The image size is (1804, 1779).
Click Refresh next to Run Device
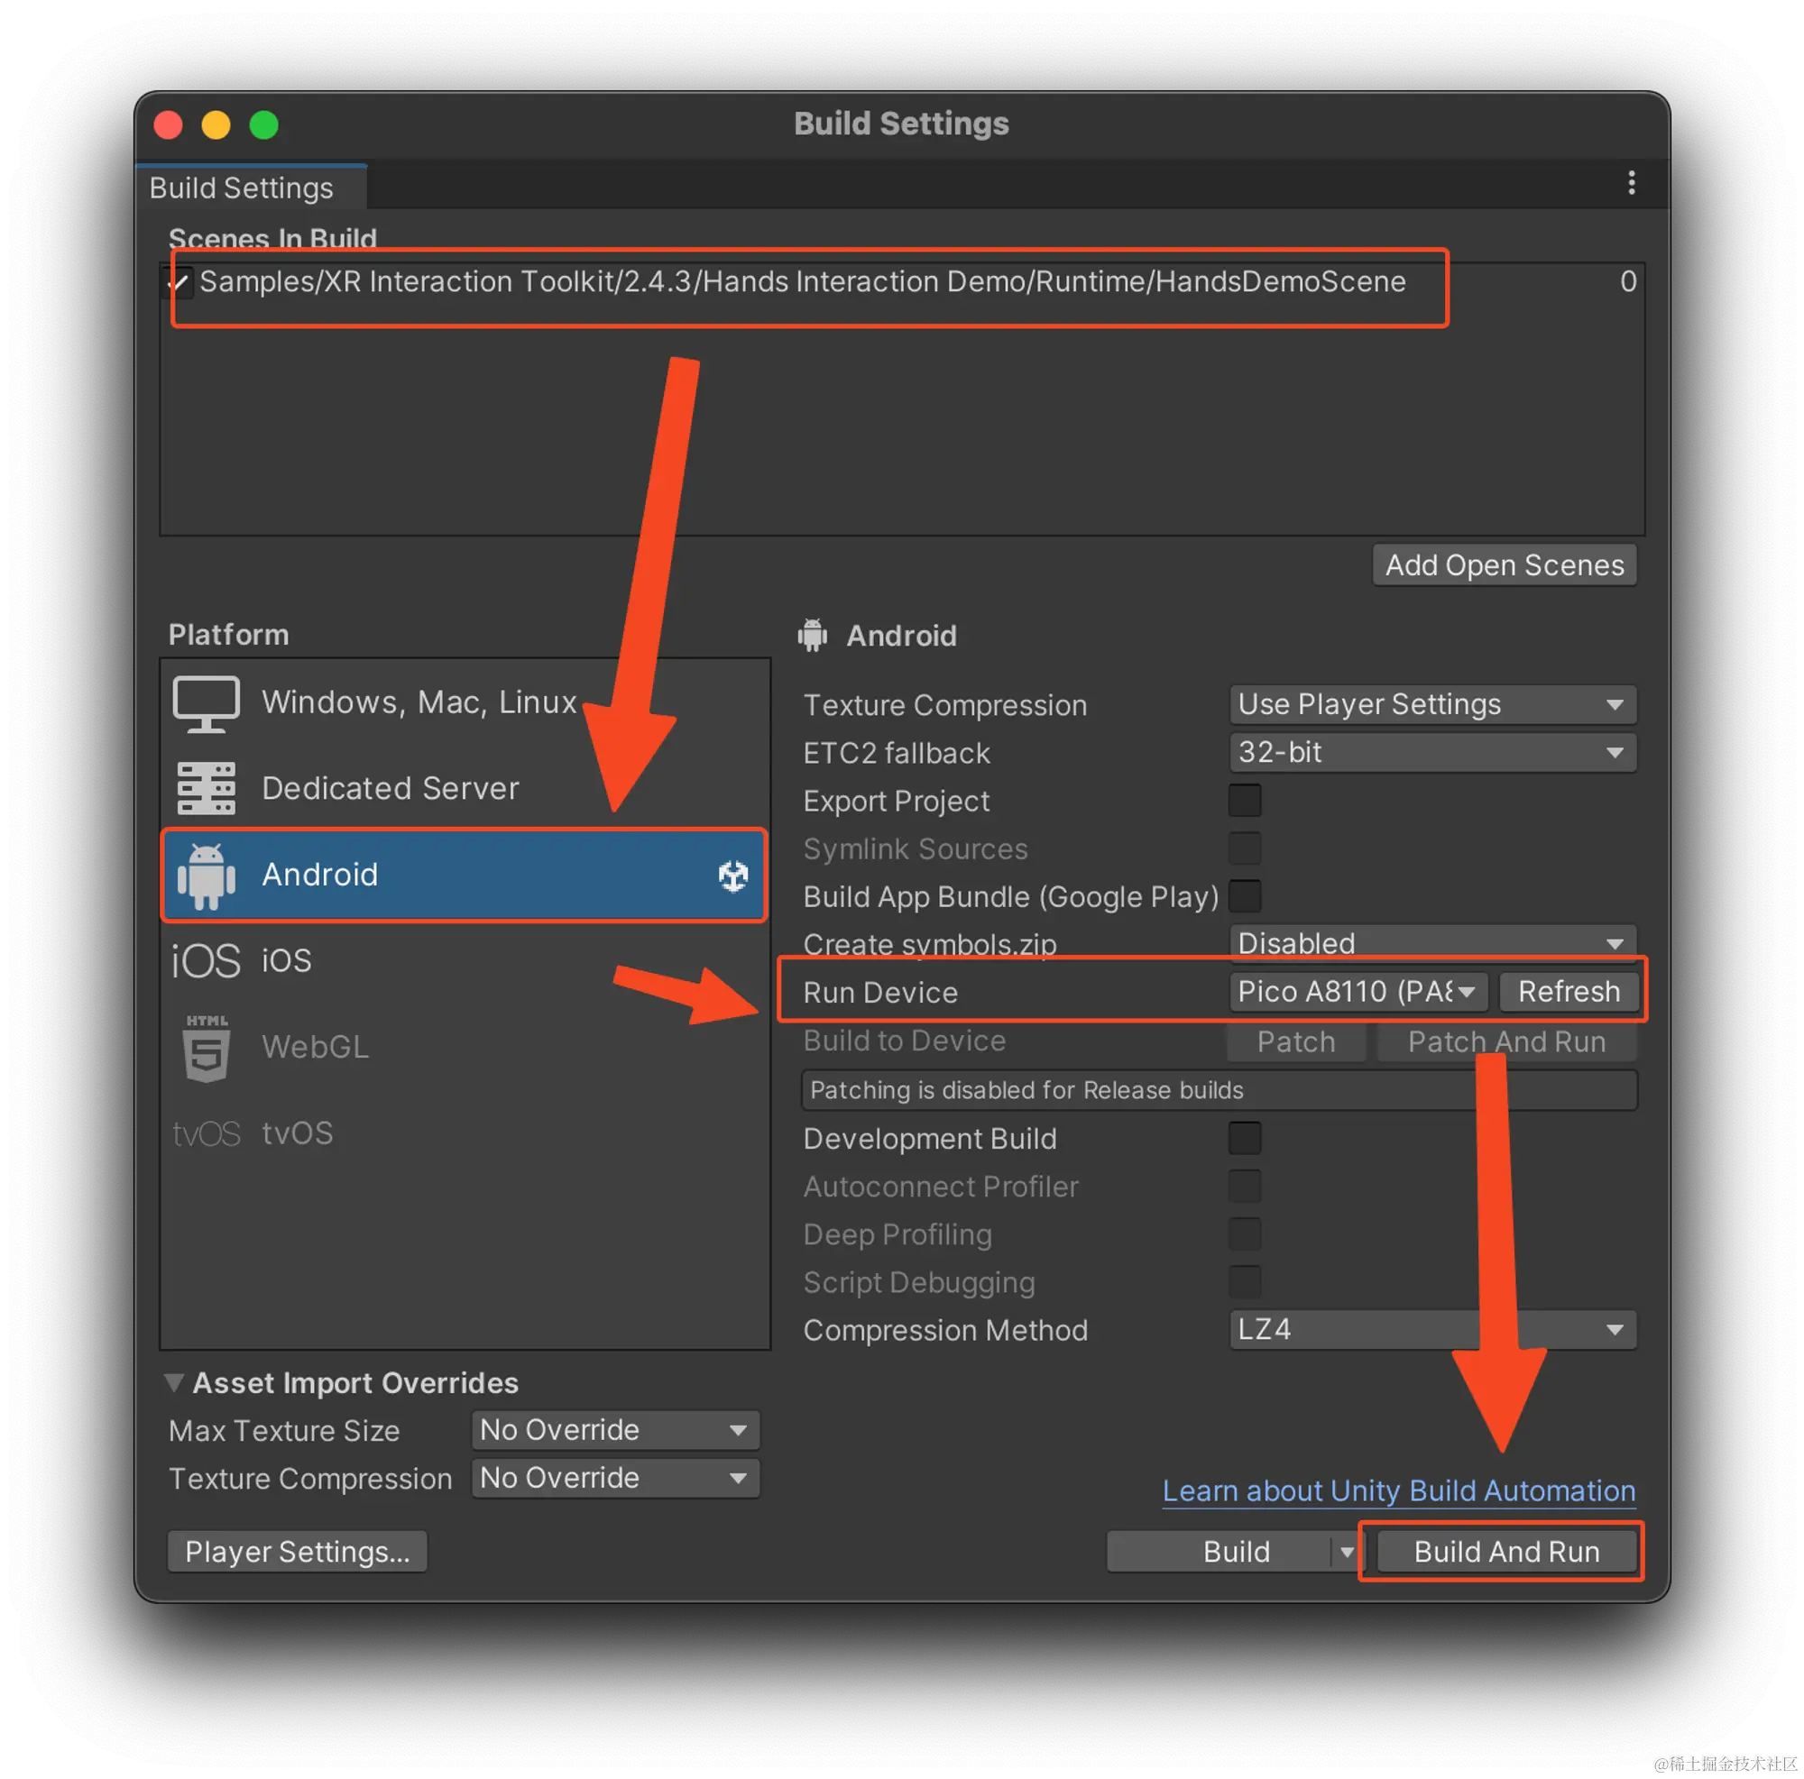pos(1569,991)
